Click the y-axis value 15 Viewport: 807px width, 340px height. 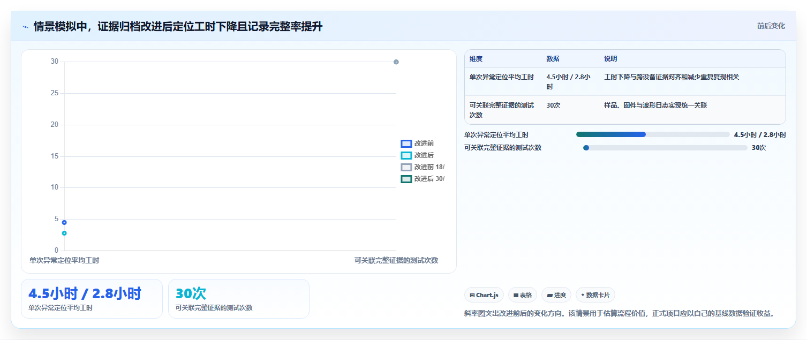55,156
